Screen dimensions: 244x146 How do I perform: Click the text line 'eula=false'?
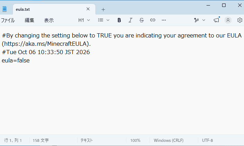[16, 60]
